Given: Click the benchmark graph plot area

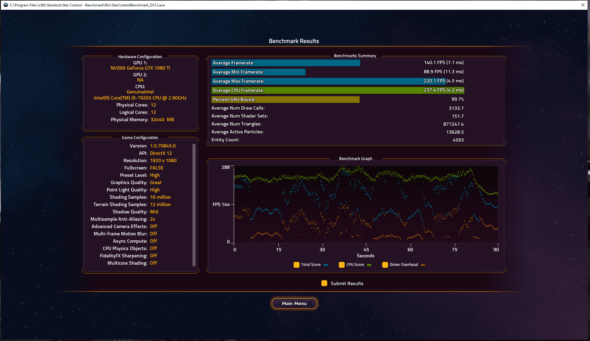Looking at the screenshot, I should point(366,204).
